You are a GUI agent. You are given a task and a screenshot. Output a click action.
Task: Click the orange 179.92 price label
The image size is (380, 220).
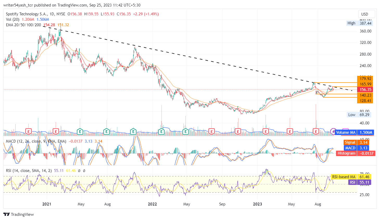(365, 79)
